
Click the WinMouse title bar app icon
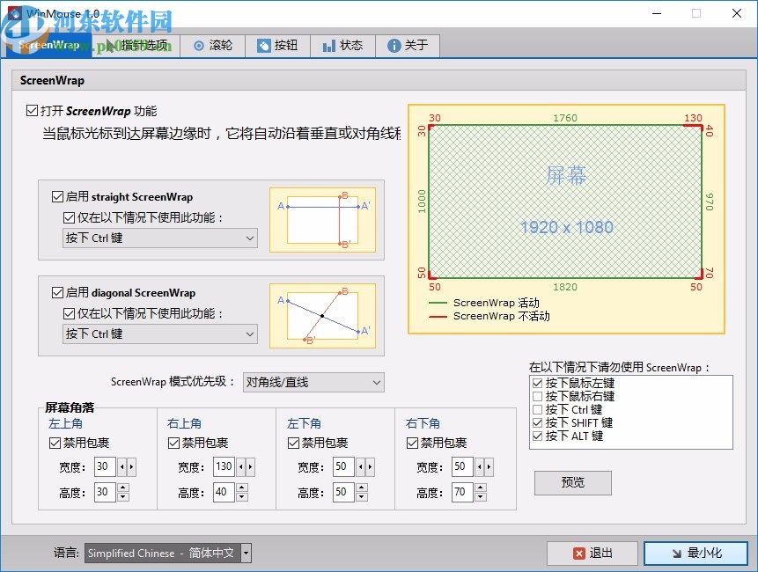coord(15,13)
